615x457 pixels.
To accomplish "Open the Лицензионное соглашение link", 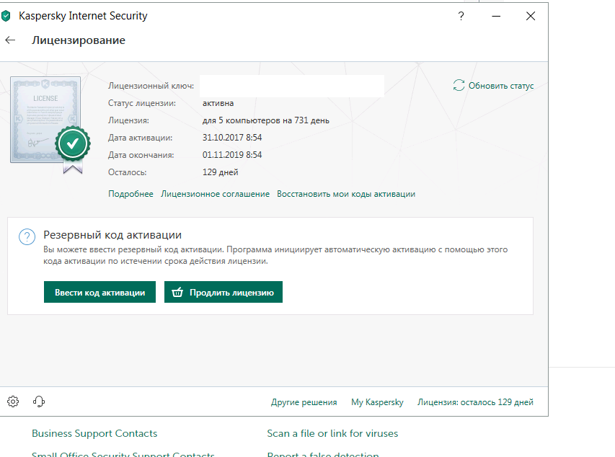I will pos(215,194).
